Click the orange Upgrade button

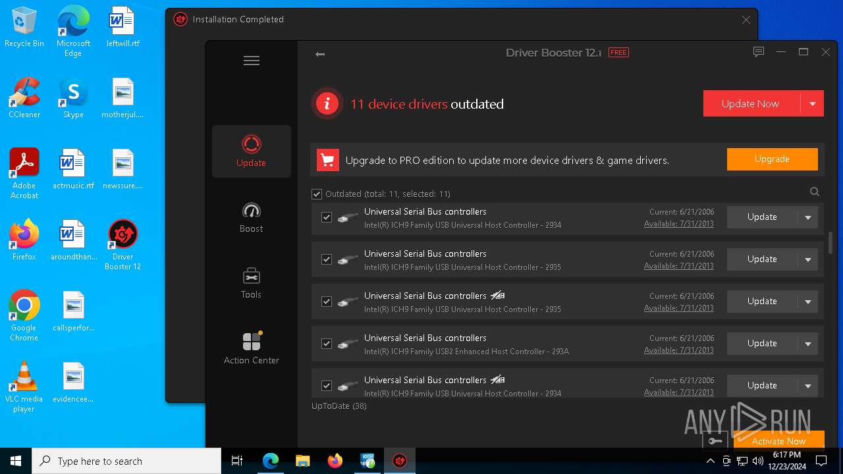(x=773, y=159)
